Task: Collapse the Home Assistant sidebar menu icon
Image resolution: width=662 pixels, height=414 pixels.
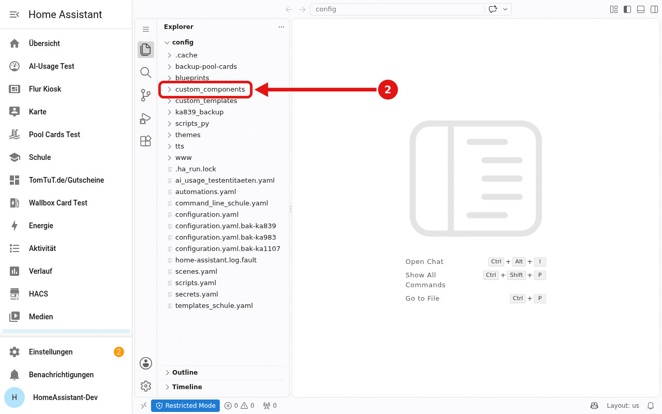Action: [x=14, y=14]
